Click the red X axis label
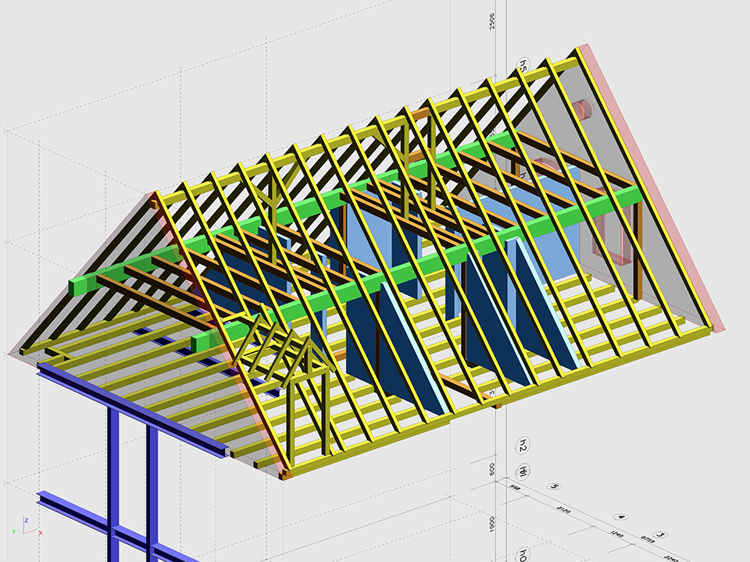The image size is (750, 562). (x=40, y=532)
